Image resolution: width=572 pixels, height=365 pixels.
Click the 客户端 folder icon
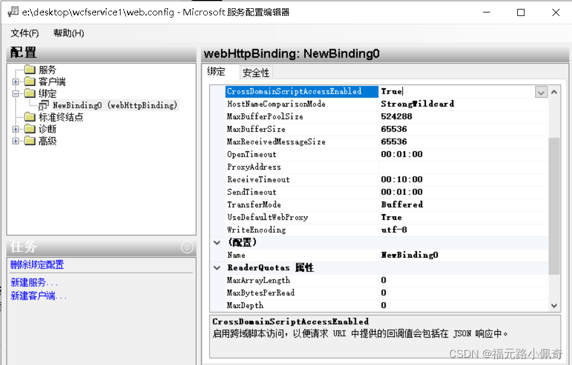pyautogui.click(x=30, y=82)
